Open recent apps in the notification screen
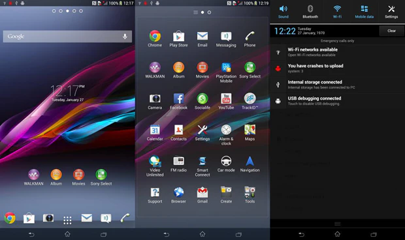This screenshot has height=240, width=405. click(x=374, y=234)
